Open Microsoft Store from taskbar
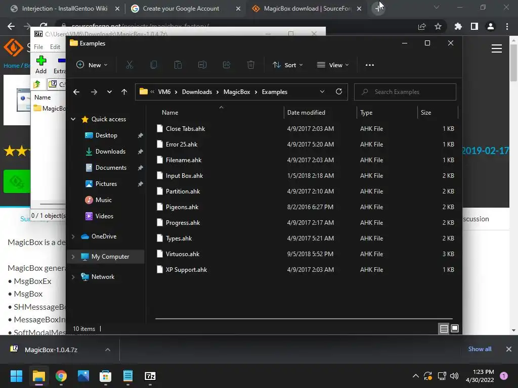 (105, 376)
